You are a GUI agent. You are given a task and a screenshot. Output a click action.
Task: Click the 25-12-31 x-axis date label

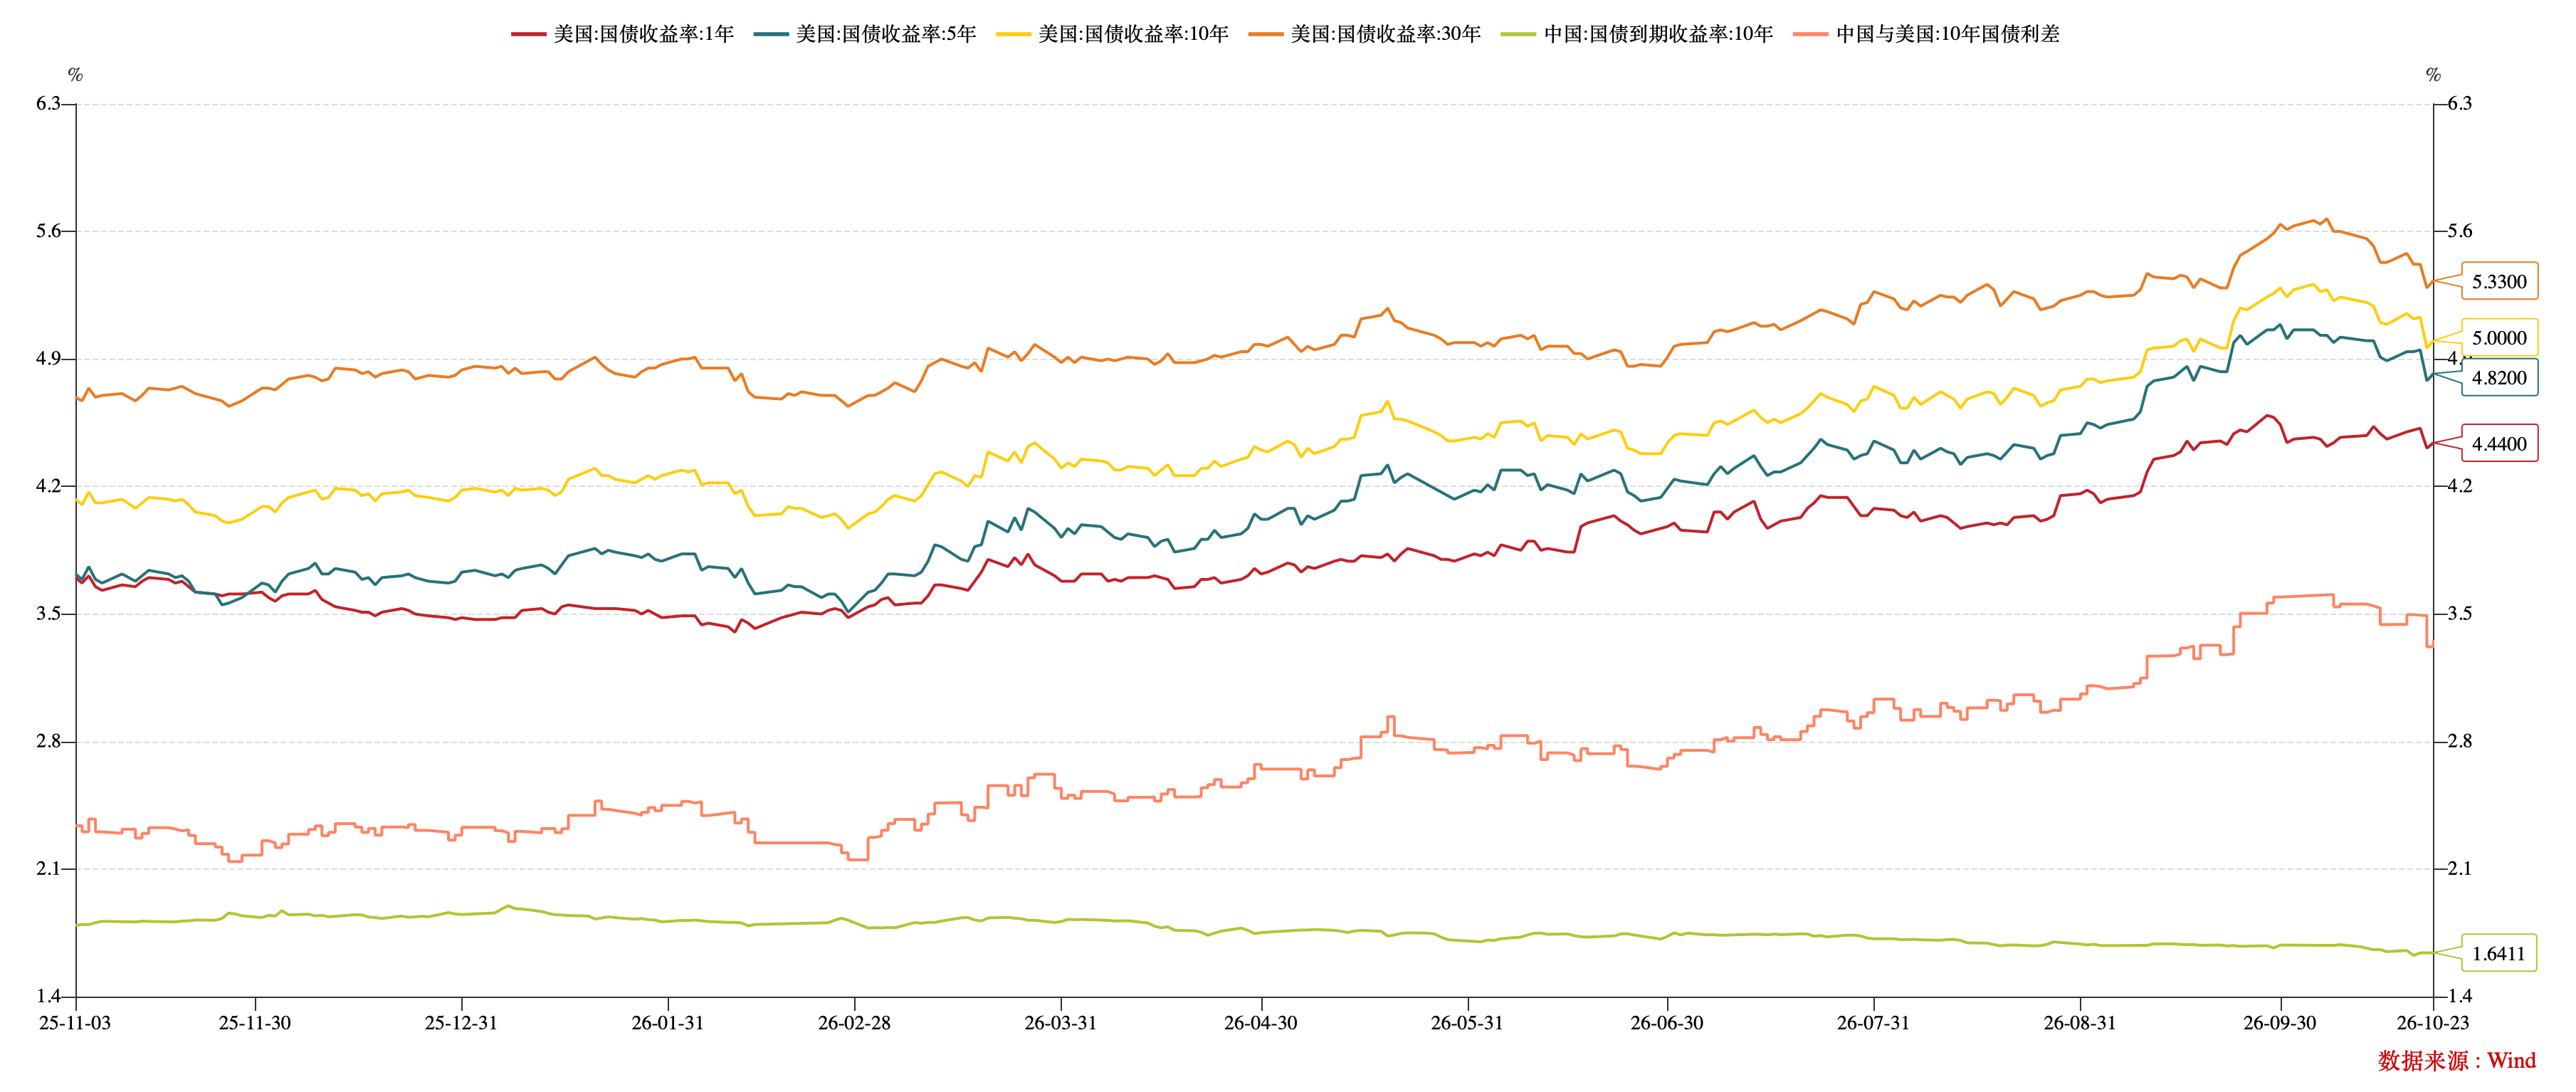click(x=461, y=1023)
